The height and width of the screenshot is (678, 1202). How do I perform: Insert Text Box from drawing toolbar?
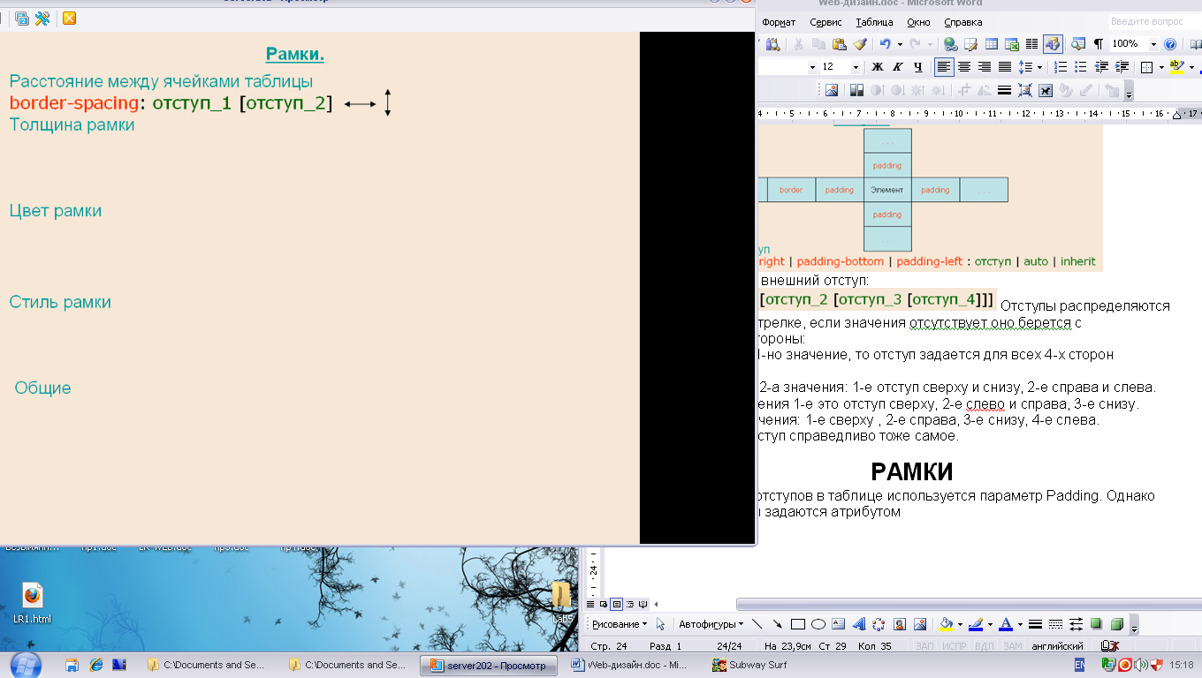[839, 624]
